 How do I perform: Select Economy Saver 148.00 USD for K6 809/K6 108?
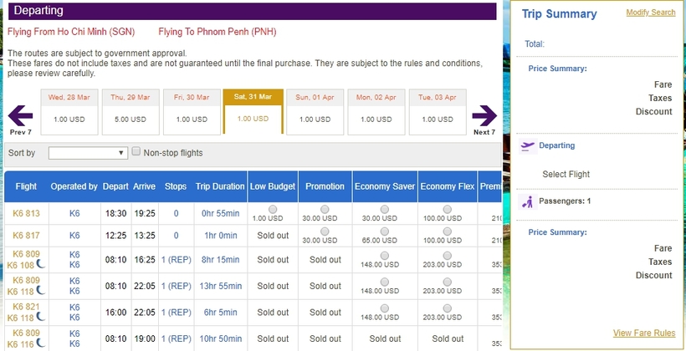pyautogui.click(x=384, y=255)
